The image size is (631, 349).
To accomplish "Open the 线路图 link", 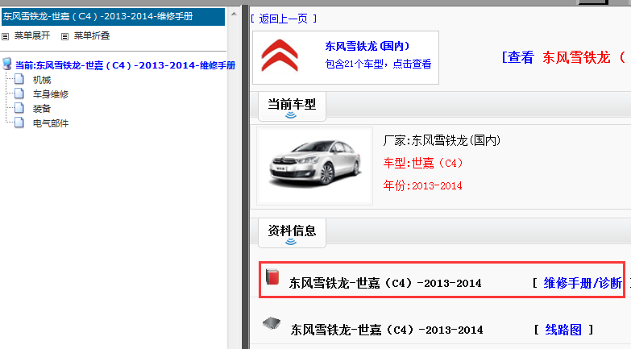I will click(x=563, y=330).
